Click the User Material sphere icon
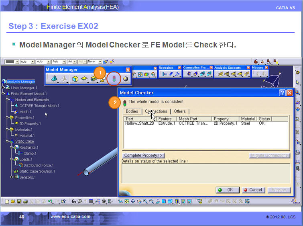This screenshot has height=226, width=303. (x=126, y=79)
